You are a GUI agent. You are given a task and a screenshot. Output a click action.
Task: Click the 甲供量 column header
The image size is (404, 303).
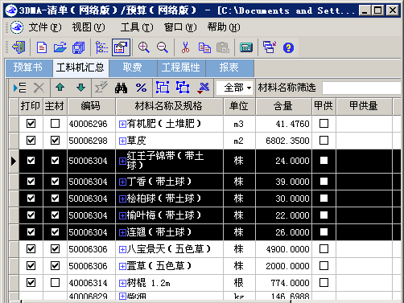[x=364, y=106]
